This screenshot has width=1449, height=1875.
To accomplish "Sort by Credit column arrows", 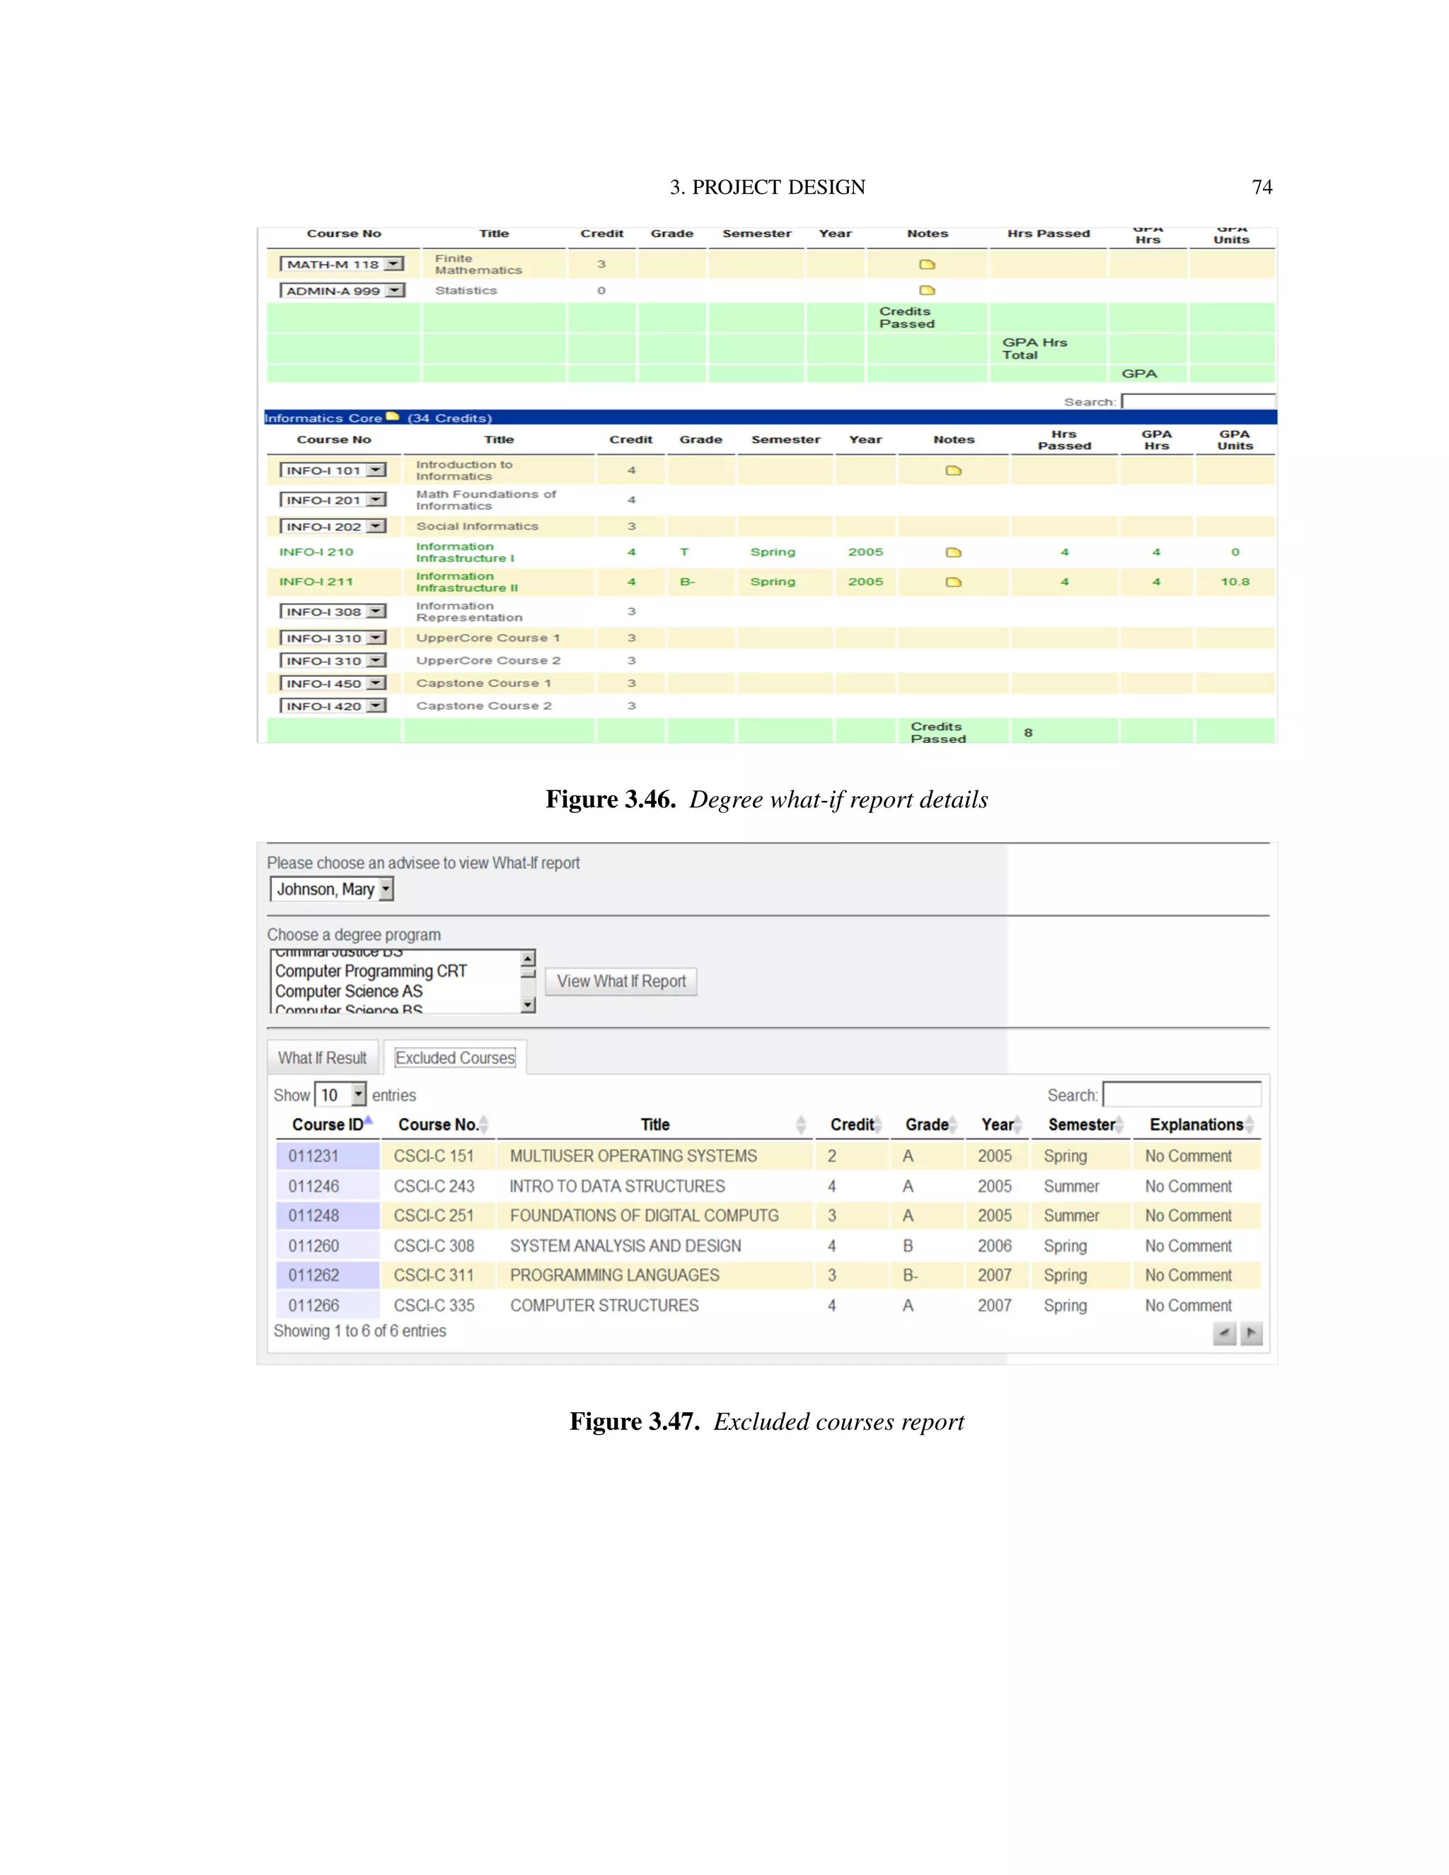I will tap(878, 1125).
